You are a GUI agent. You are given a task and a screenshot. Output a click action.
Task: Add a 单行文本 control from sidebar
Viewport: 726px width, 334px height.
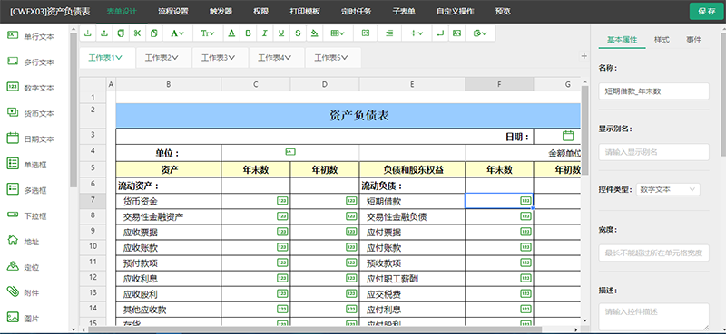point(31,36)
